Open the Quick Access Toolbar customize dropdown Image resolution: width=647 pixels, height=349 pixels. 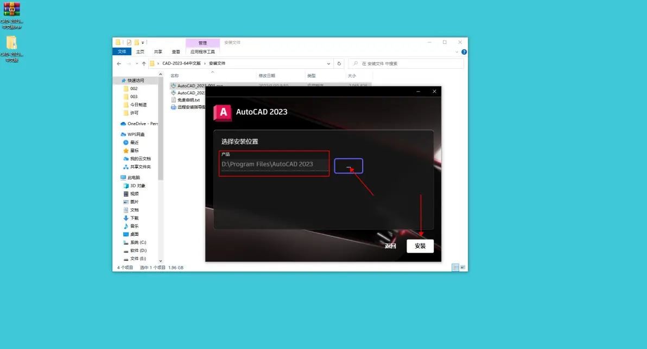coord(143,42)
